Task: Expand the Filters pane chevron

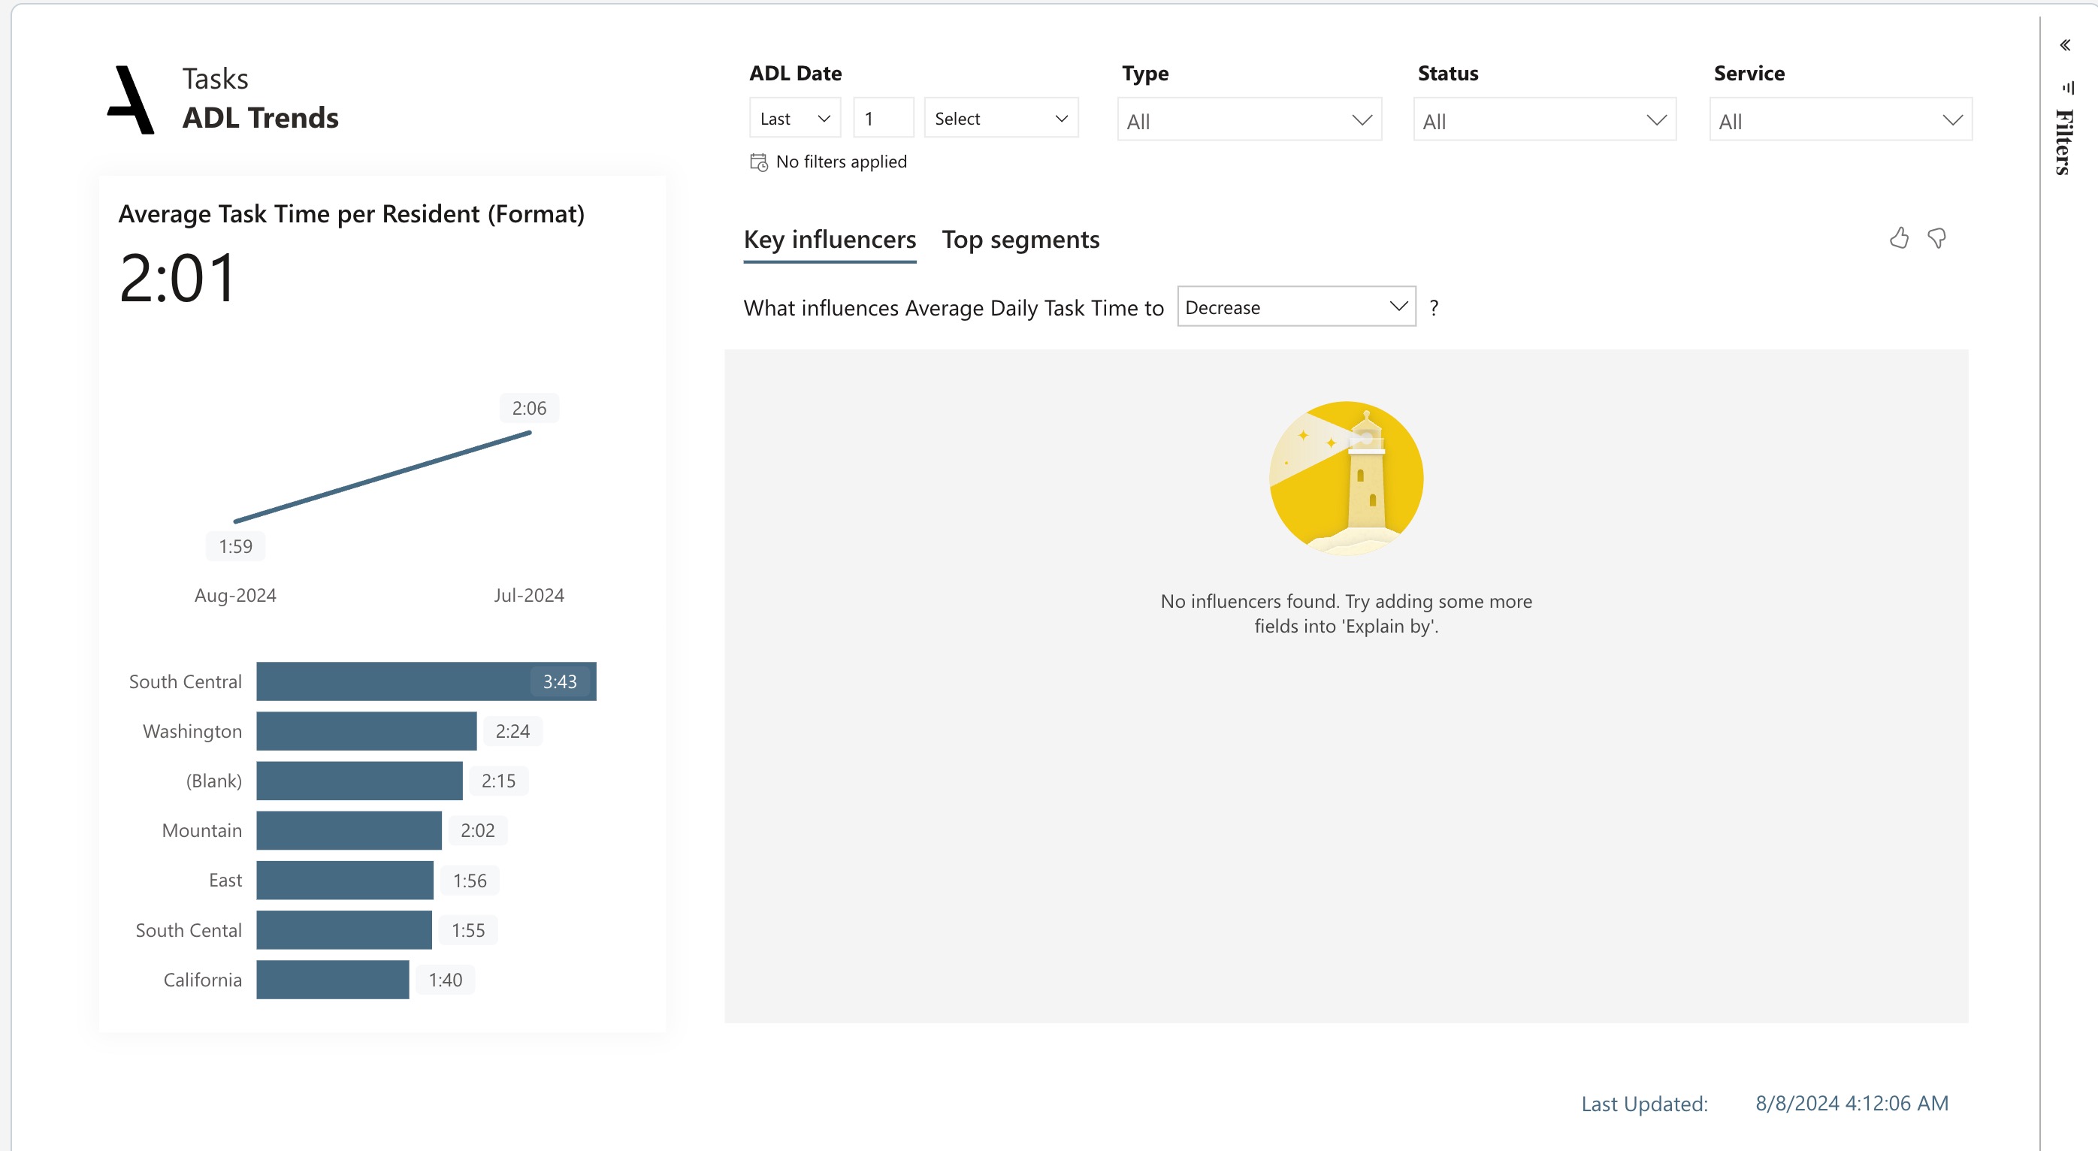Action: pyautogui.click(x=2065, y=46)
